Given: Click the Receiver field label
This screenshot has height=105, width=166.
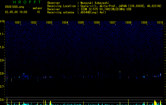Looking at the screenshot, I should pos(54,9).
